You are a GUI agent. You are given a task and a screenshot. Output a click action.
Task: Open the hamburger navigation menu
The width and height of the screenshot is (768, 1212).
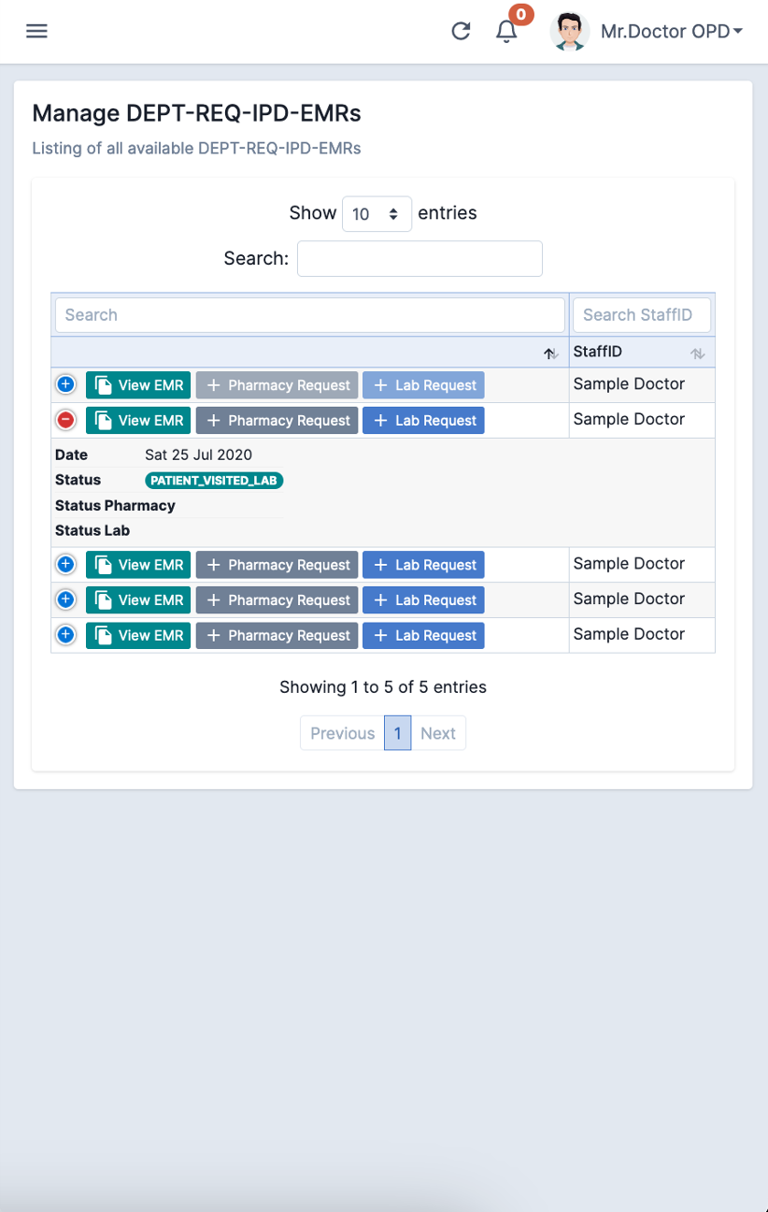[36, 31]
